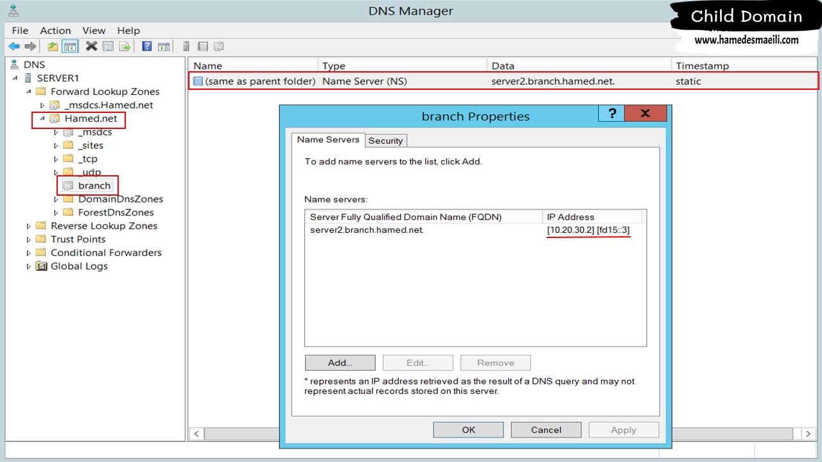This screenshot has width=822, height=462.
Task: Collapse the Hamed.net zone arrow
Action: point(42,119)
